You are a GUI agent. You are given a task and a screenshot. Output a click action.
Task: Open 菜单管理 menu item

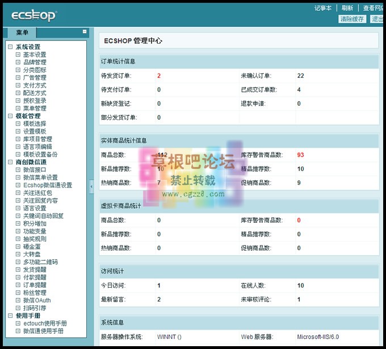(x=35, y=109)
